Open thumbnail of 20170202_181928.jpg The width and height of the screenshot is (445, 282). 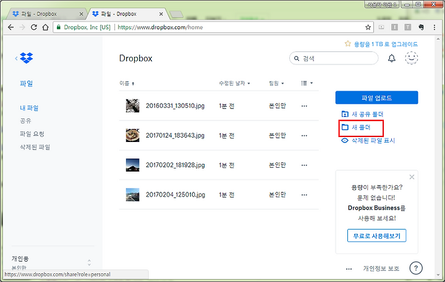132,165
